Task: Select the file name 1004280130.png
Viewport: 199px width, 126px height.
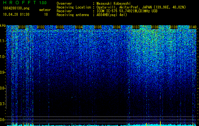Action: pos(16,9)
